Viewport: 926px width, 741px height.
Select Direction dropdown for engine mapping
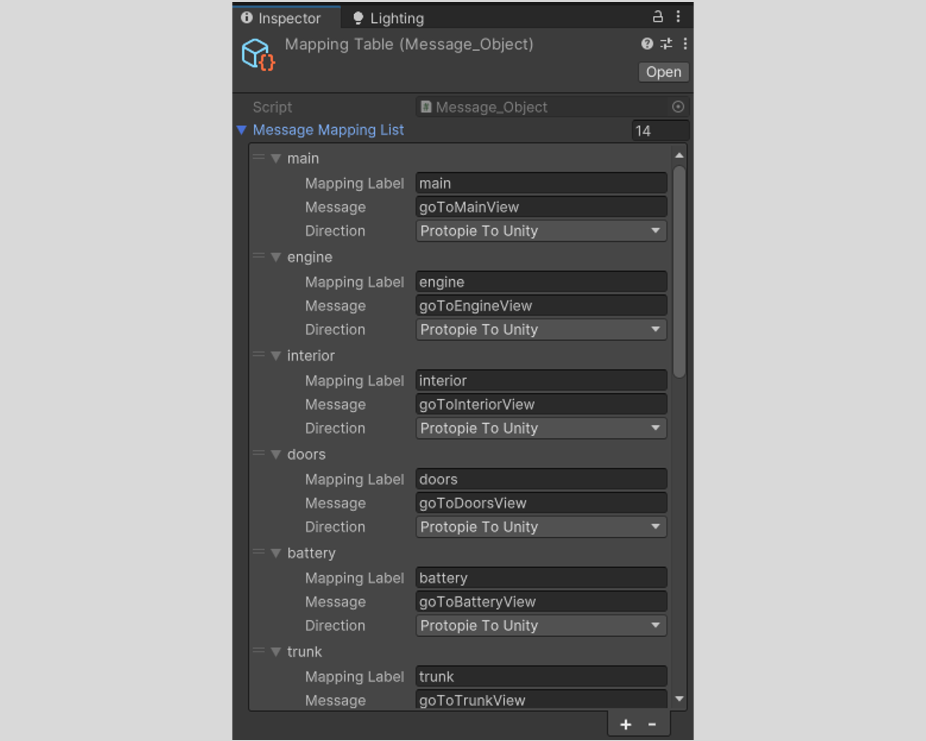tap(540, 330)
